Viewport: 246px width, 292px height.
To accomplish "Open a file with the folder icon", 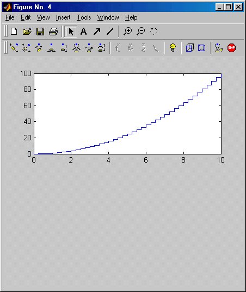I will click(27, 32).
